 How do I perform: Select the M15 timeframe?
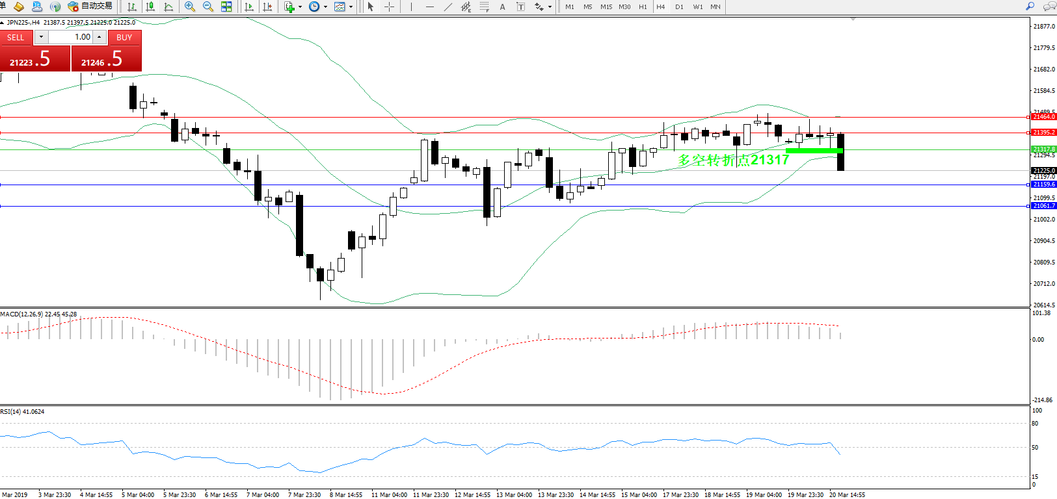(606, 6)
